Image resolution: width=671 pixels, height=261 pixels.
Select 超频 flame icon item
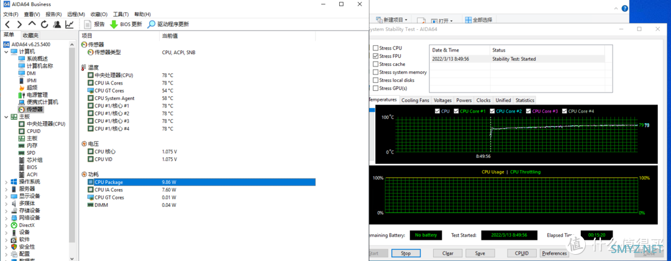click(28, 88)
